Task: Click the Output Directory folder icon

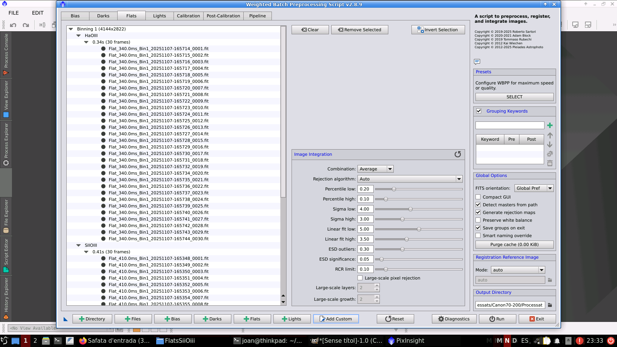Action: point(550,305)
